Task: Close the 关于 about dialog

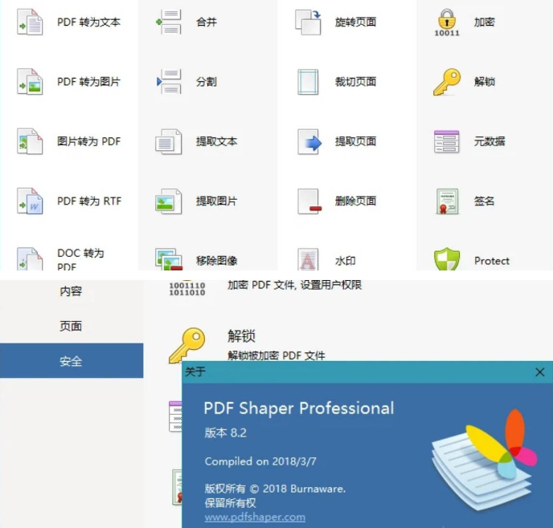Action: [540, 372]
